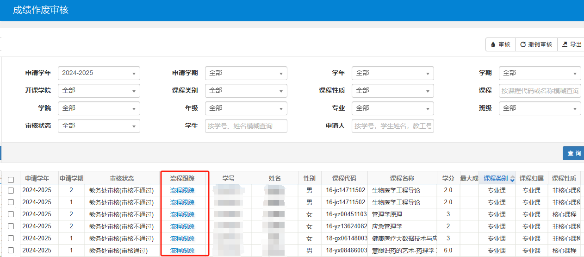Click the 撤销审核 undo icon button
Image resolution: width=584 pixels, height=257 pixels.
[536, 44]
